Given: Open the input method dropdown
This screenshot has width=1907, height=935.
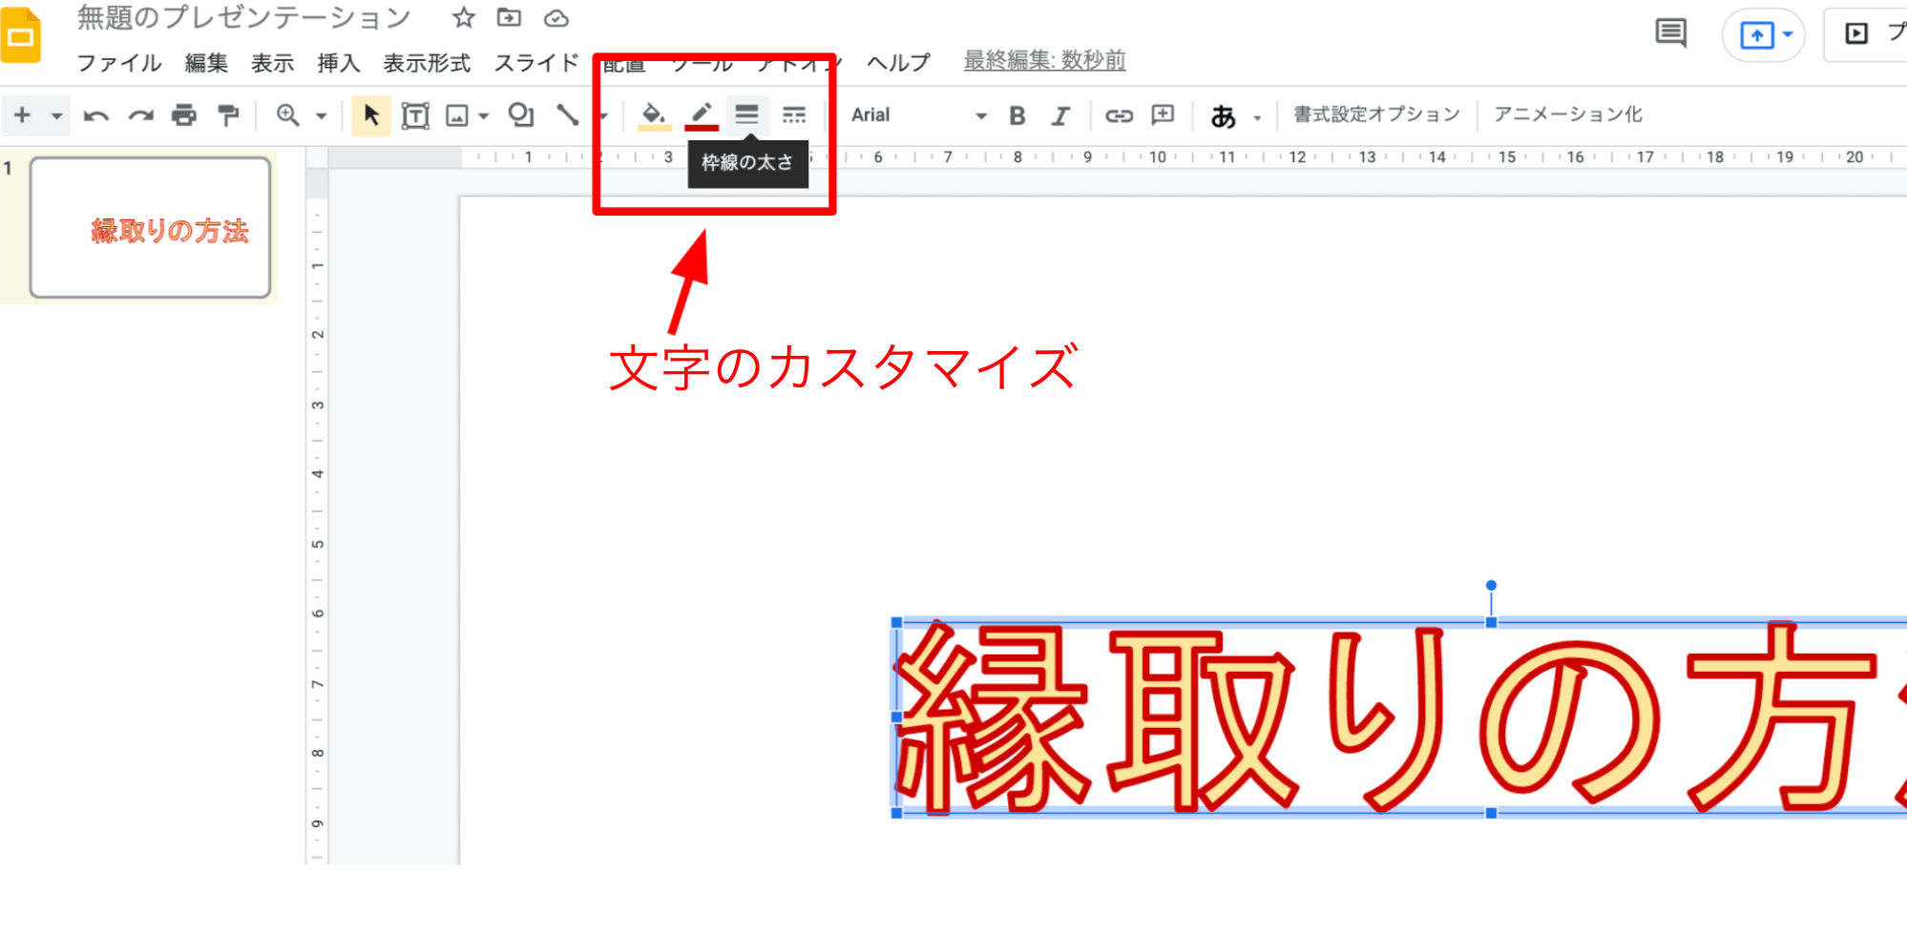Looking at the screenshot, I should pyautogui.click(x=1258, y=114).
